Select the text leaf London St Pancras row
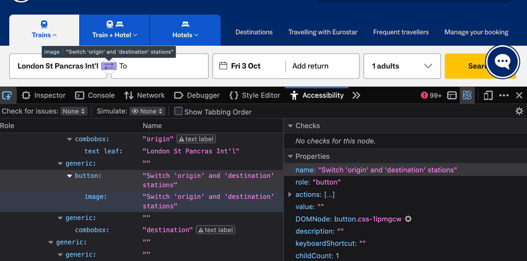Image resolution: width=527 pixels, height=261 pixels. click(x=142, y=151)
